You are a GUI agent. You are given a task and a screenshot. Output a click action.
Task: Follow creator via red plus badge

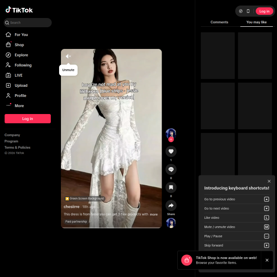171,139
